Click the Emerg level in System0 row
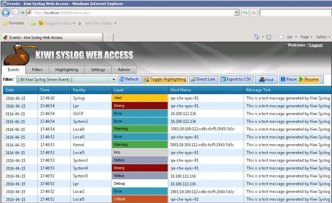This screenshot has height=203, width=332. [x=140, y=168]
